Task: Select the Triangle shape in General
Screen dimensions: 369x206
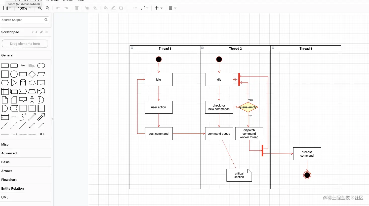Action: pyautogui.click(x=14, y=83)
